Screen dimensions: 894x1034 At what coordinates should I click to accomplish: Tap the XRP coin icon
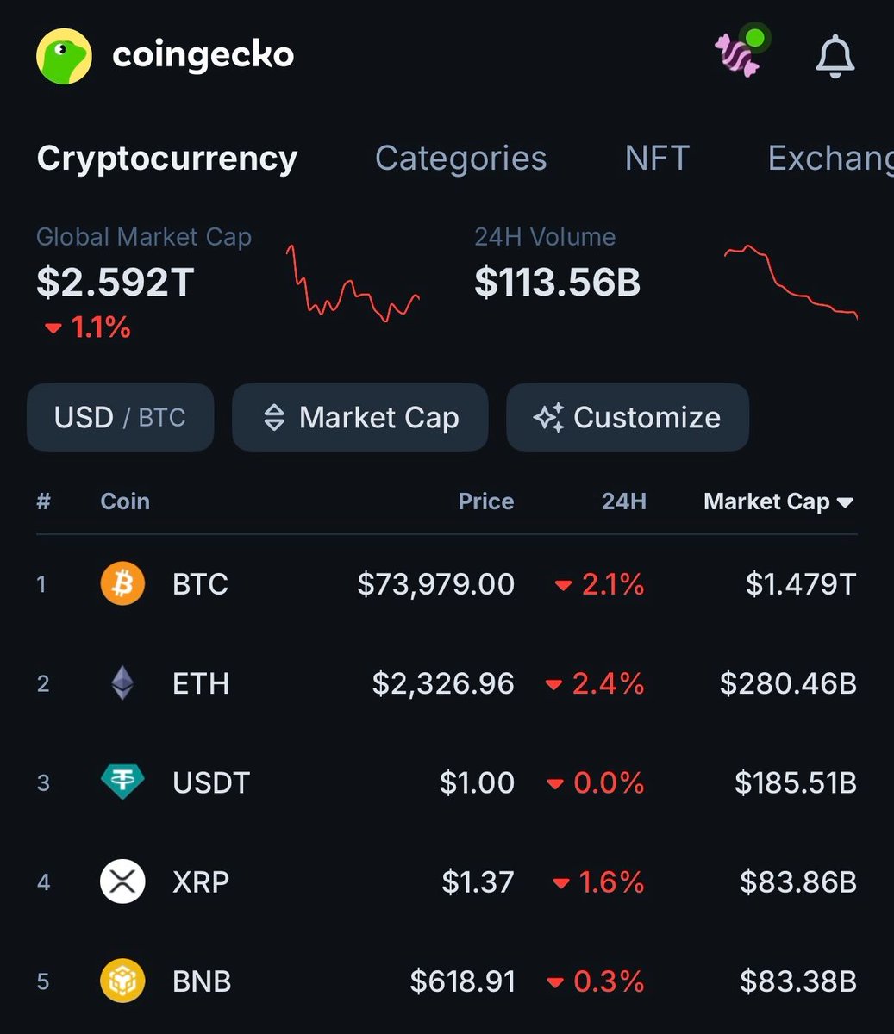(x=122, y=882)
